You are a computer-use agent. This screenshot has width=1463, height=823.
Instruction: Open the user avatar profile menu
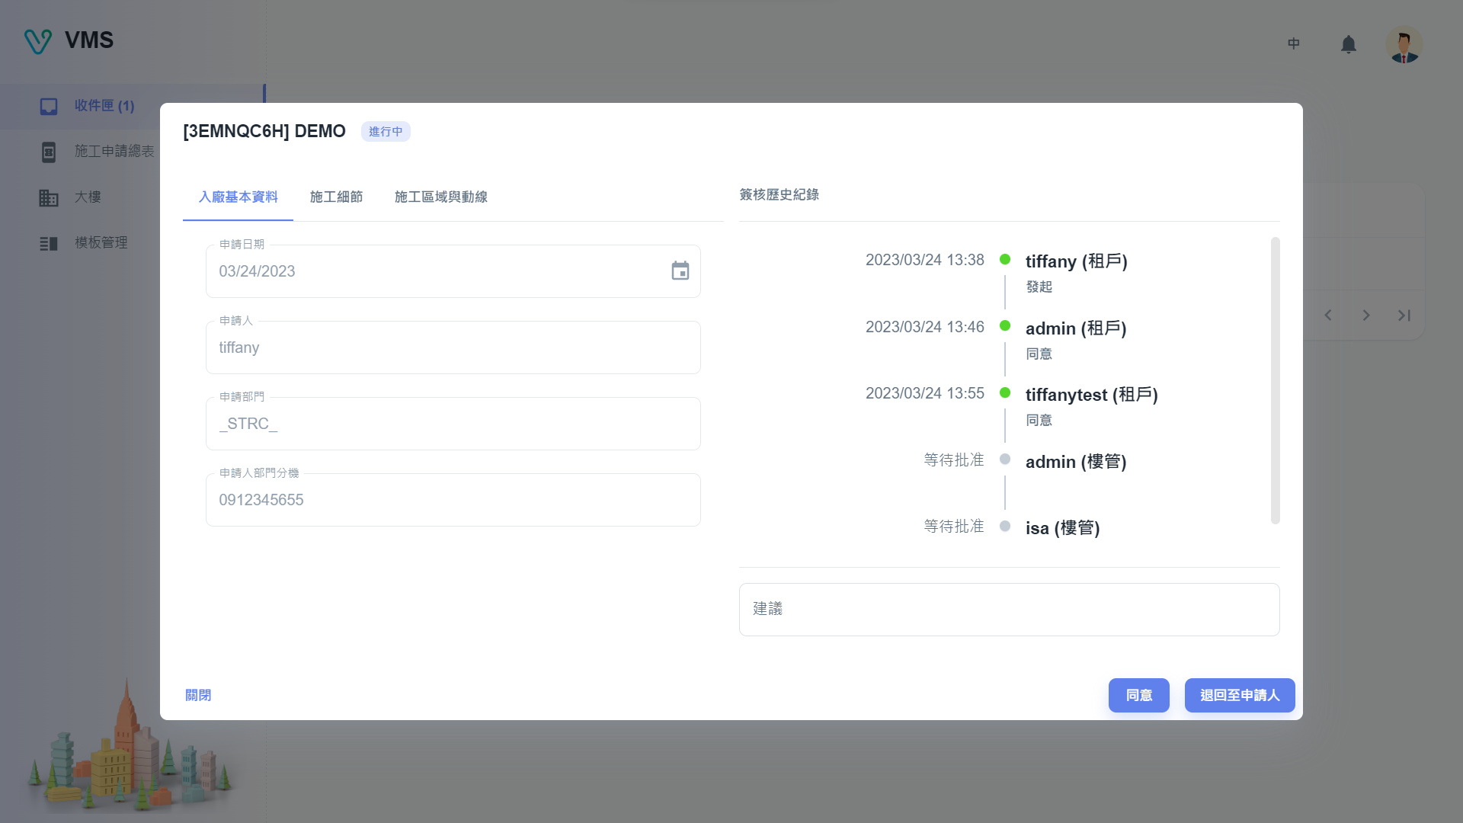(1404, 45)
